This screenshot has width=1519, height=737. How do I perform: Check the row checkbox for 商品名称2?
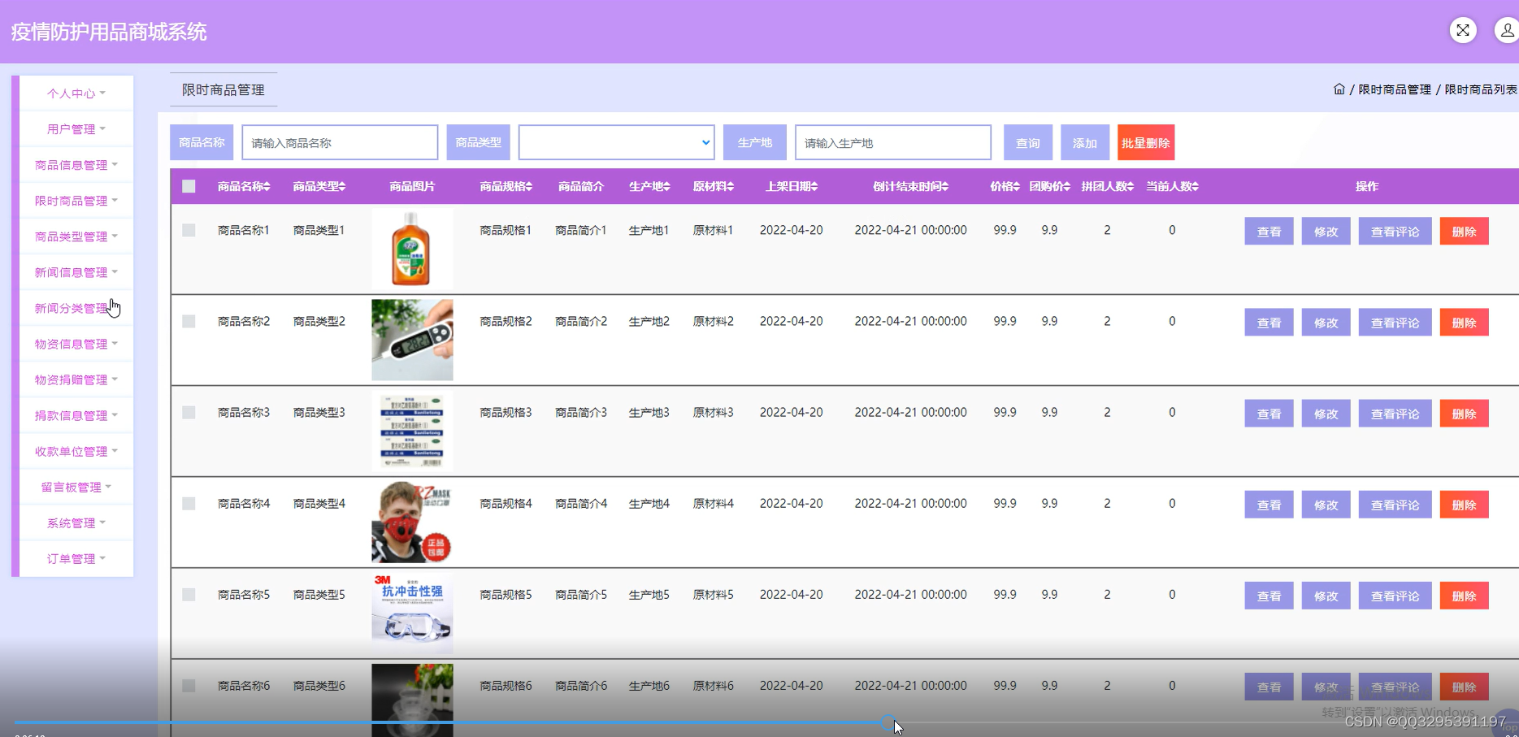(189, 321)
